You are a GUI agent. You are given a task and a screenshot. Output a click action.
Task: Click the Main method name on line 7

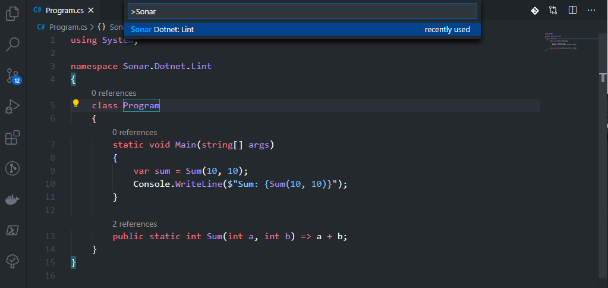(186, 145)
